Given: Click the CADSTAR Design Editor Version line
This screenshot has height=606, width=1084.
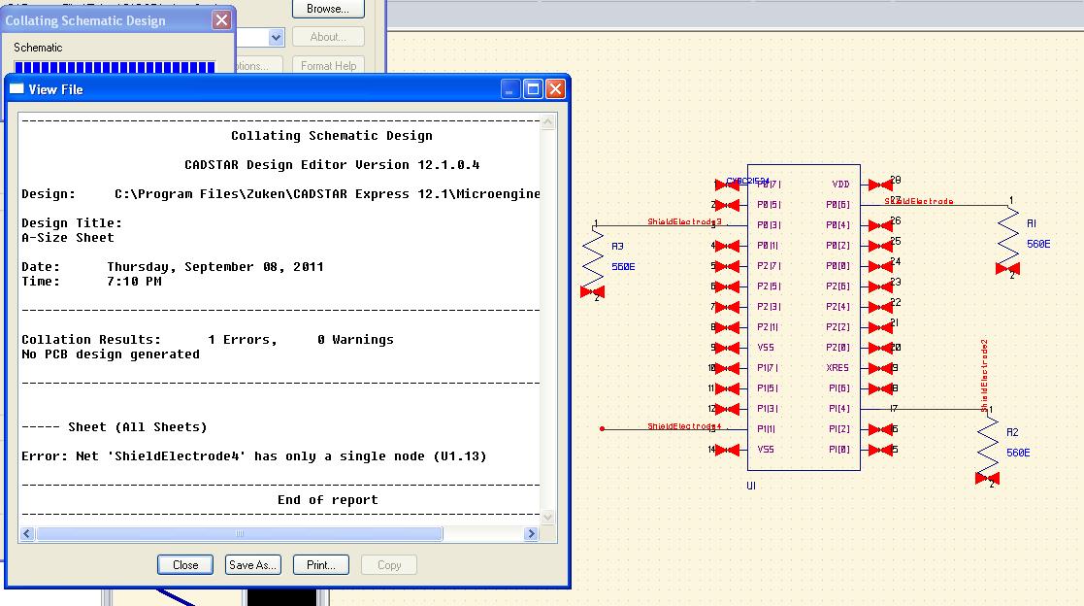Looking at the screenshot, I should [332, 165].
